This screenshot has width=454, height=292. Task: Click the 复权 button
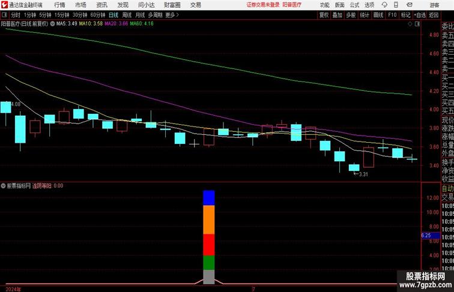(324, 15)
